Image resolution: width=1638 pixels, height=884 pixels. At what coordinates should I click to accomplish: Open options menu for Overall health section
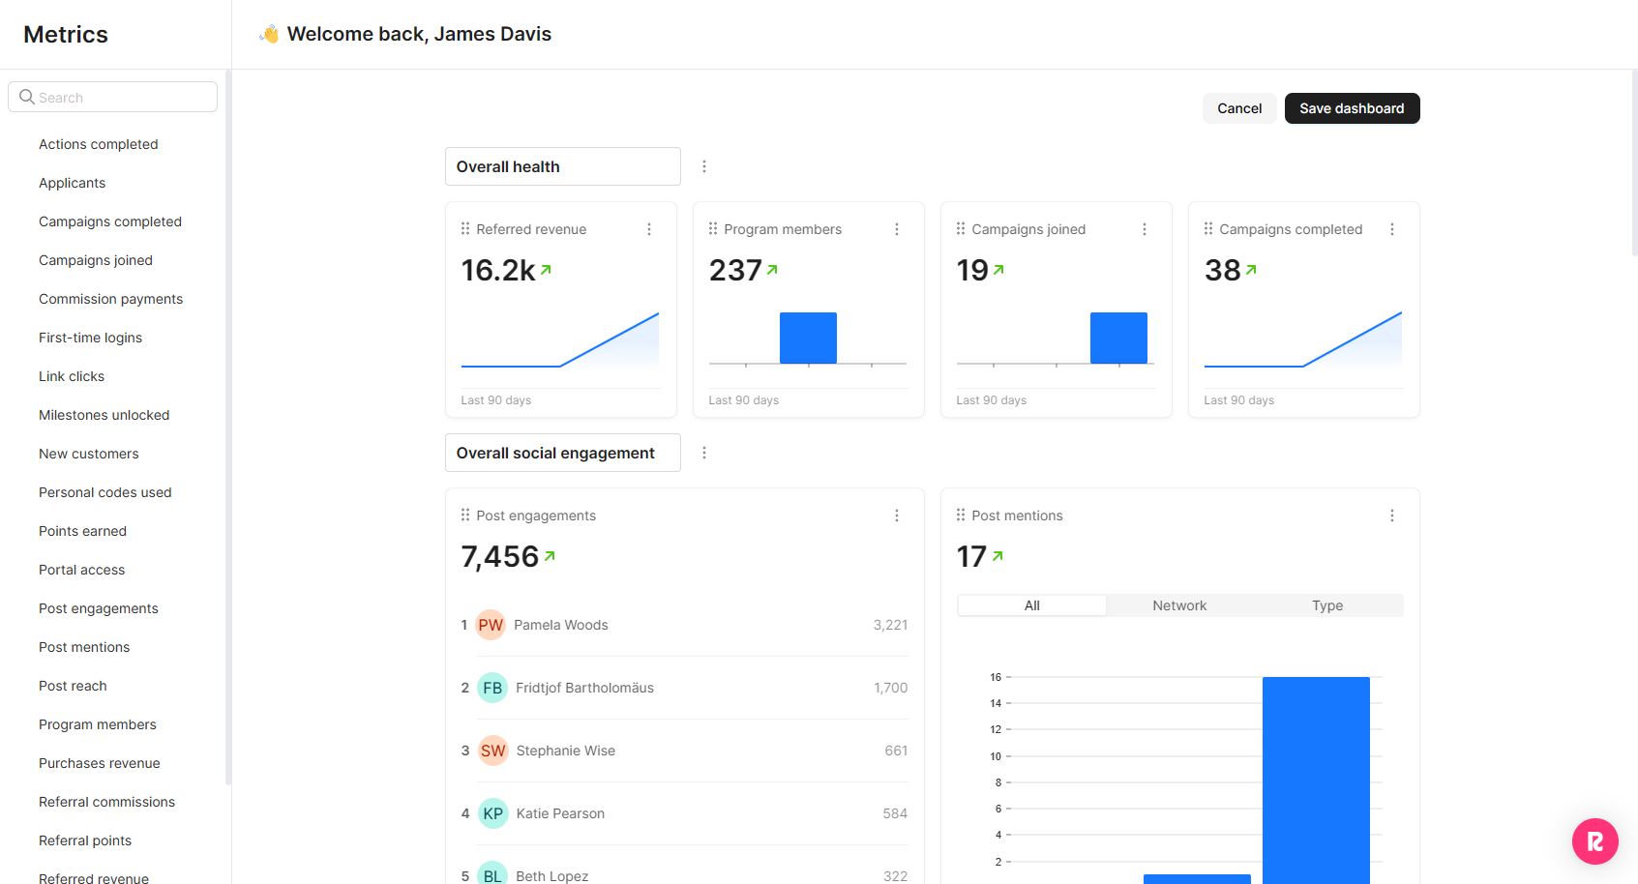click(704, 166)
